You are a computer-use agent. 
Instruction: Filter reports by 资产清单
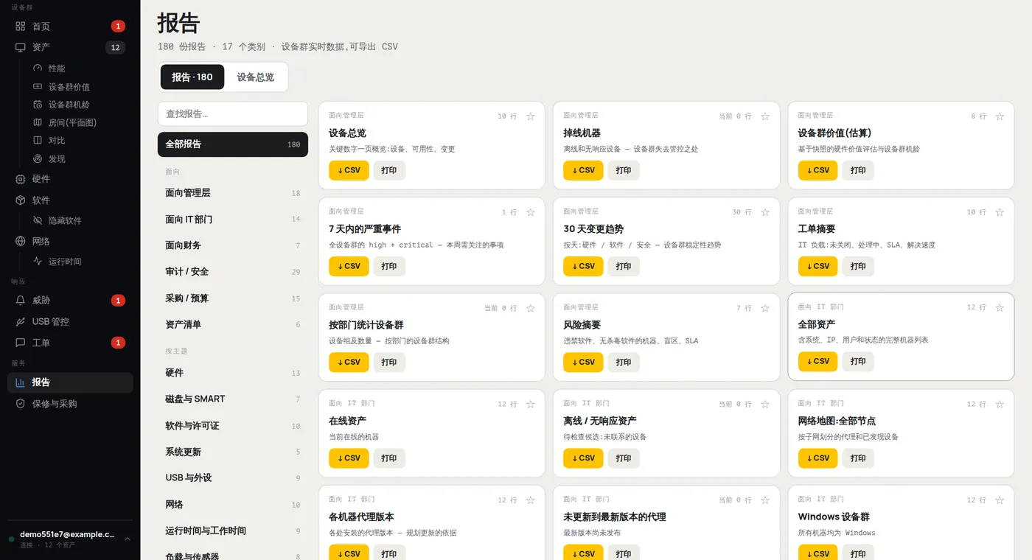click(x=233, y=324)
